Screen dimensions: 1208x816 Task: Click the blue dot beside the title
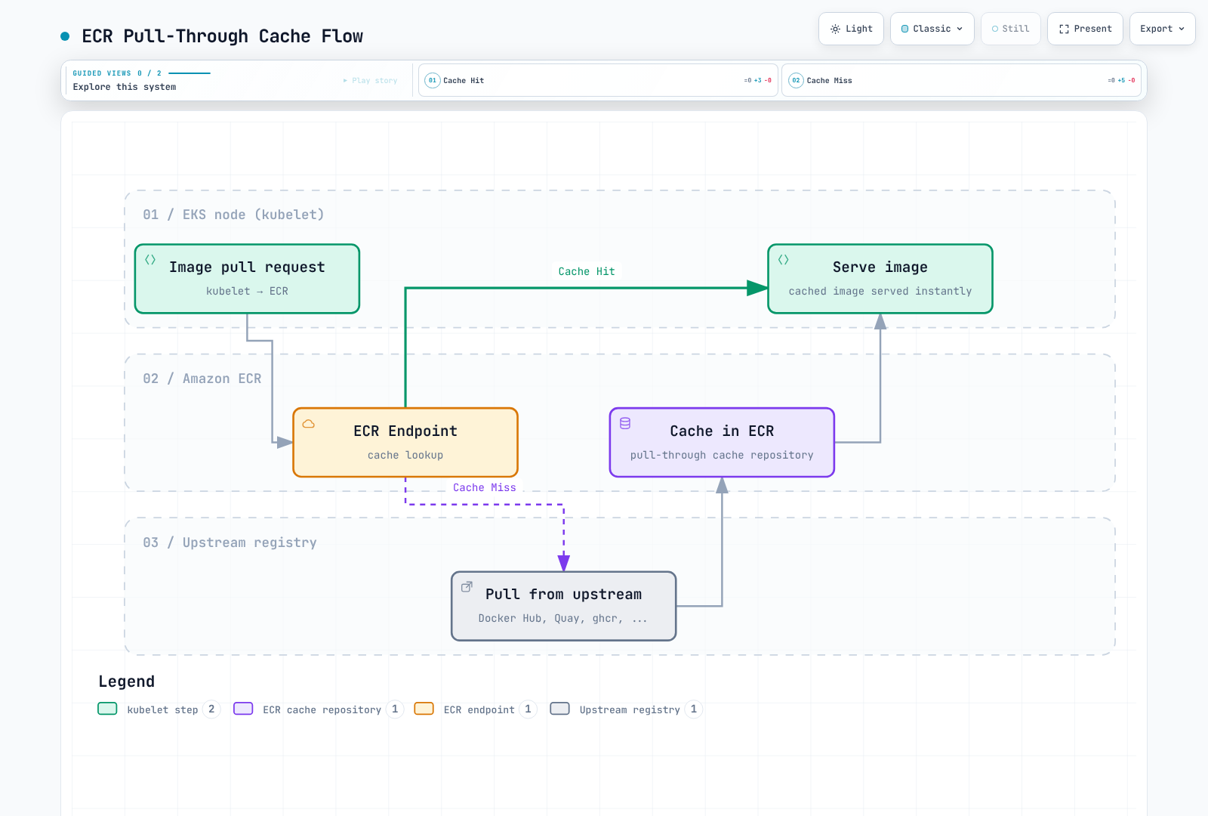65,36
